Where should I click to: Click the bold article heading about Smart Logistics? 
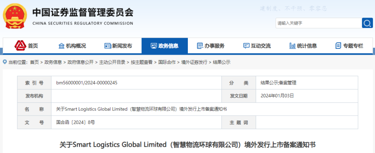[187, 144]
